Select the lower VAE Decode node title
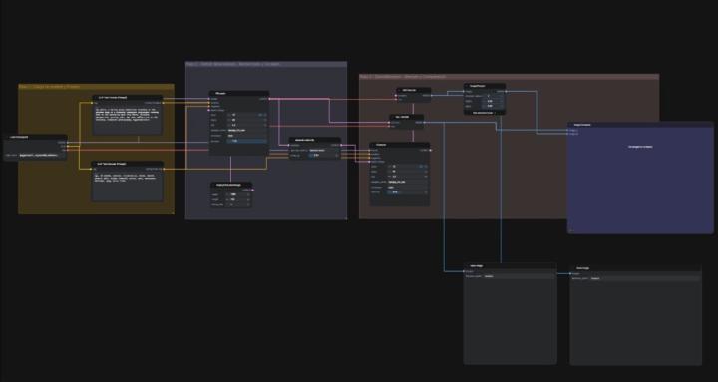The height and width of the screenshot is (382, 718). (402, 117)
